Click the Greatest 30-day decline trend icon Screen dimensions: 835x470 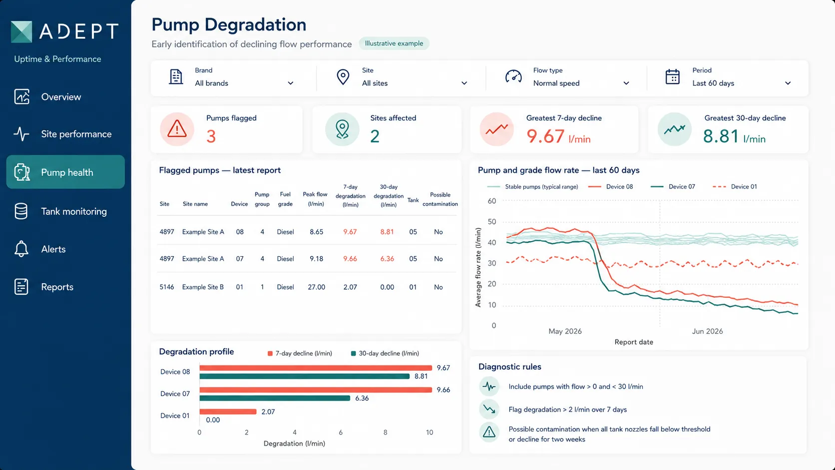[675, 129]
